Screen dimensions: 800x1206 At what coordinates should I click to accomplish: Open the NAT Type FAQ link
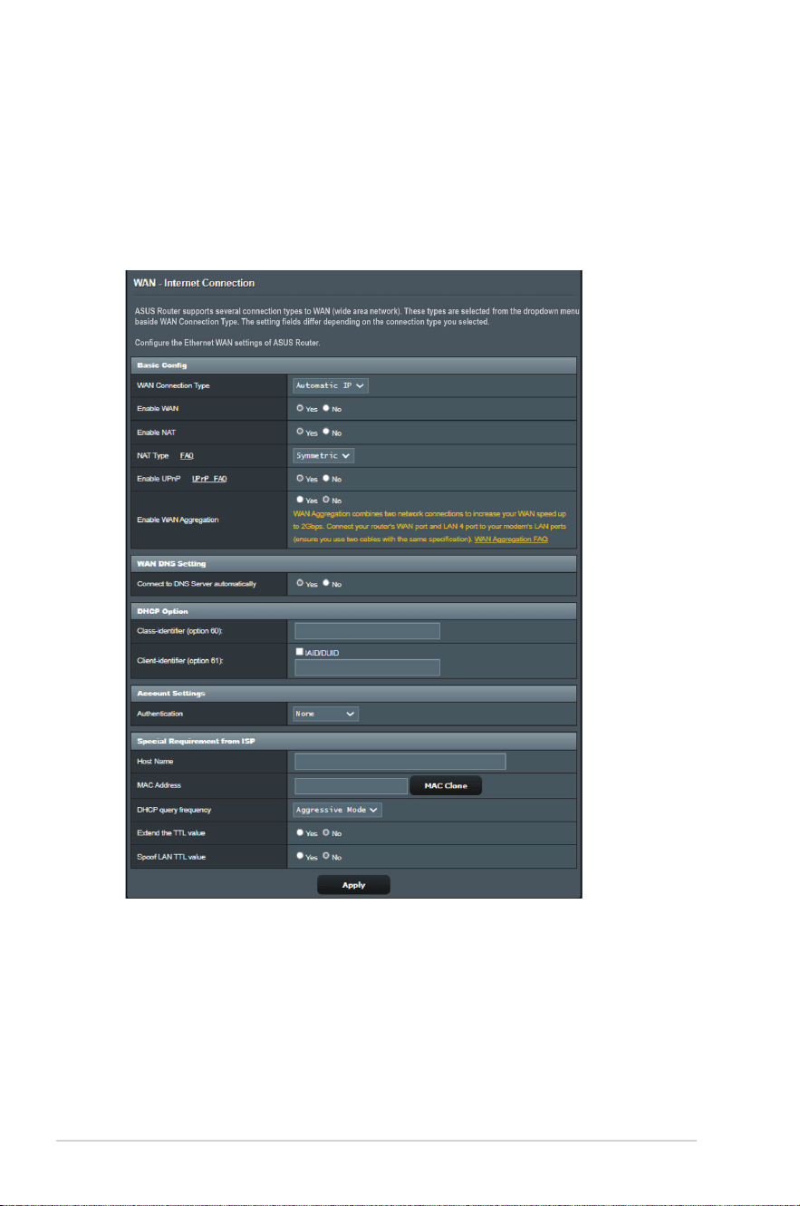[187, 455]
